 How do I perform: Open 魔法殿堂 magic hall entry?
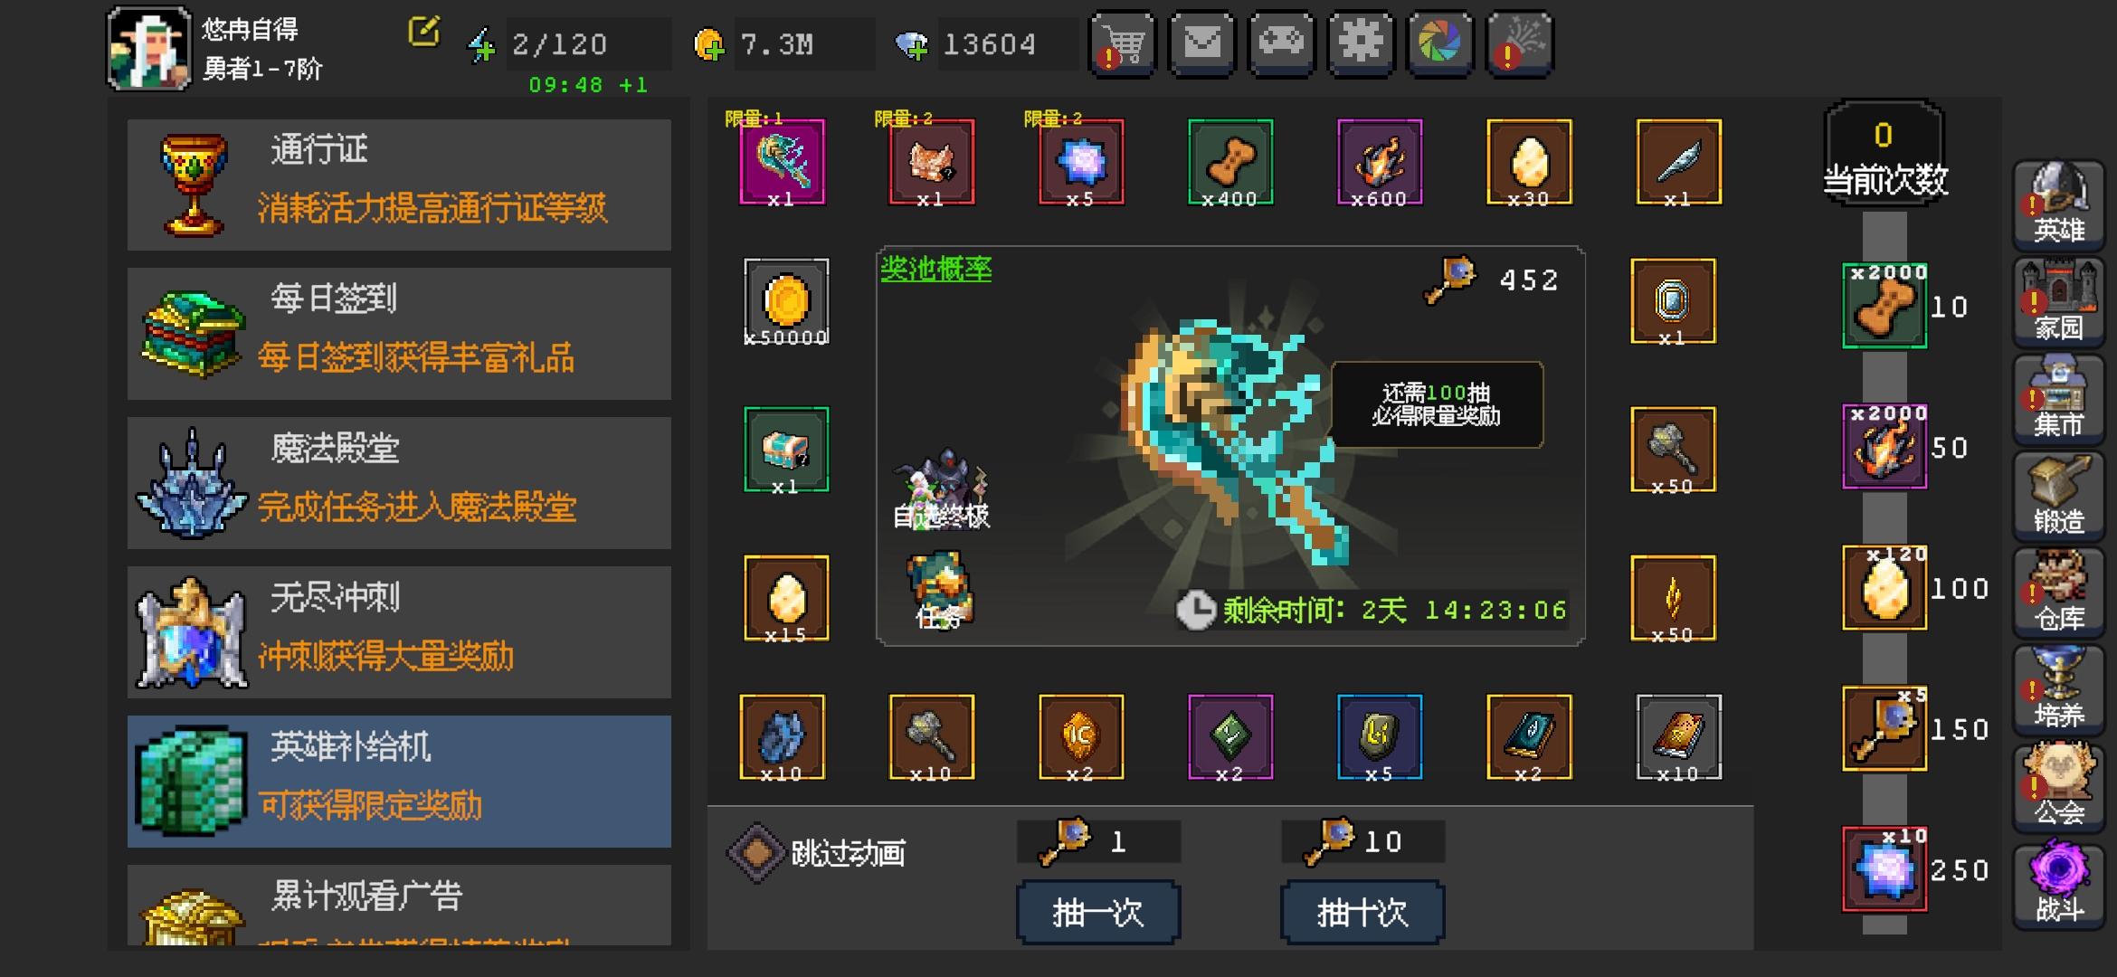pos(399,483)
